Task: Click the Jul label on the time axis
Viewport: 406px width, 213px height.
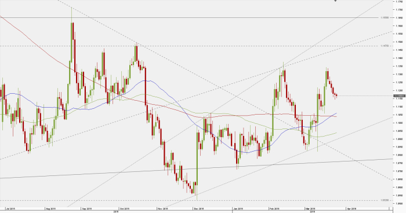Action: pyautogui.click(x=10, y=208)
